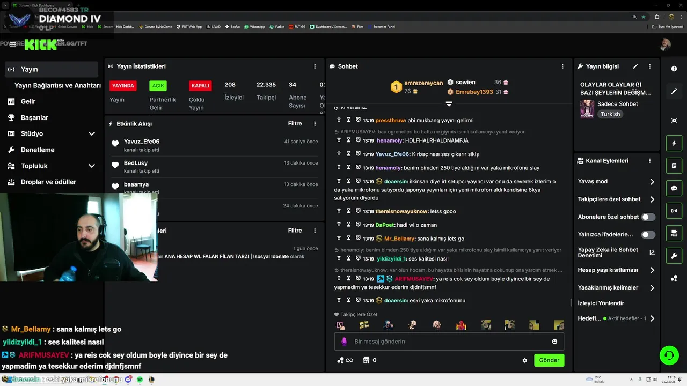Focus the Bir mesaj gönderin input
The width and height of the screenshot is (687, 386).
[x=449, y=342]
